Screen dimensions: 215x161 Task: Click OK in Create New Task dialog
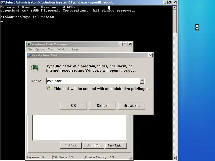73,105
